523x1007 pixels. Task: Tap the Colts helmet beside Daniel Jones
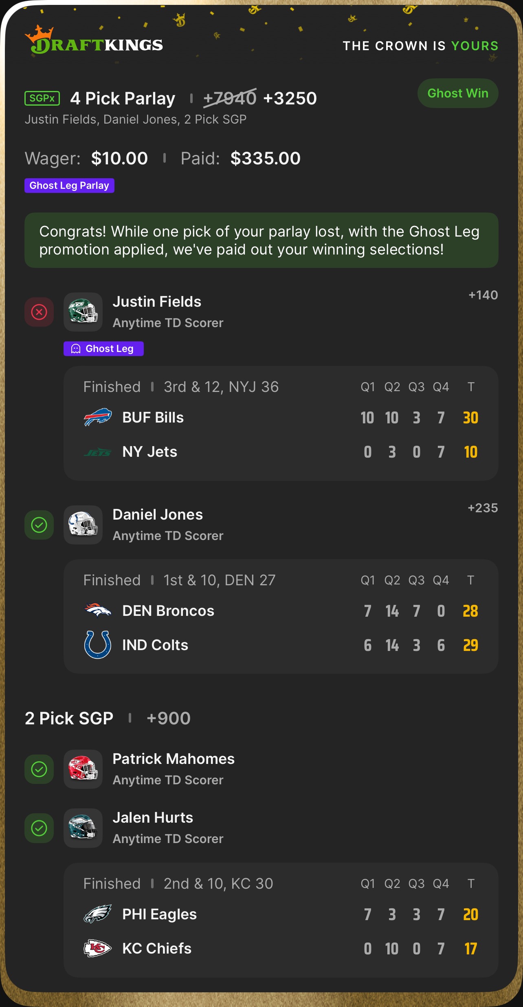pyautogui.click(x=83, y=525)
